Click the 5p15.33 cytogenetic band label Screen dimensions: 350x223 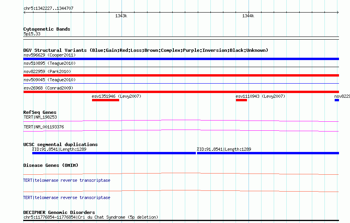click(32, 34)
